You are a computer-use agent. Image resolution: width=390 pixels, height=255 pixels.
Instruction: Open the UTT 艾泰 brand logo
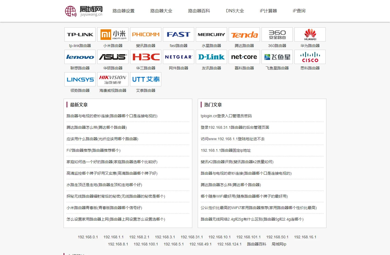pos(146,79)
